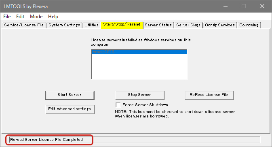Screen dimensions: 272x147
Task: Go to the Server Status tab
Action: pos(158,25)
